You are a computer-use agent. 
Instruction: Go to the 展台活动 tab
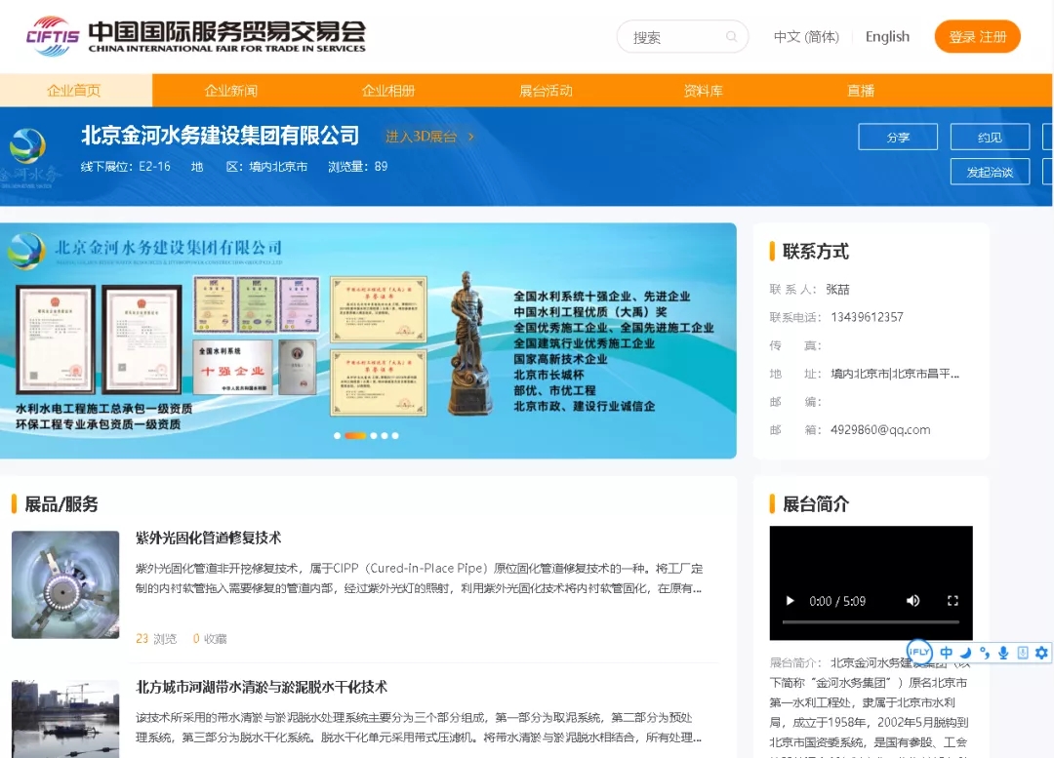coord(546,91)
